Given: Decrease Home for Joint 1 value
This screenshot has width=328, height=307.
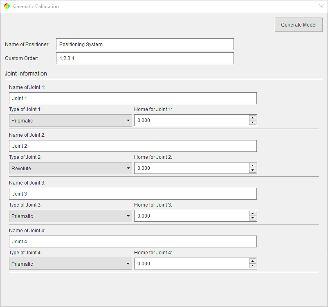Looking at the screenshot, I should [253, 122].
